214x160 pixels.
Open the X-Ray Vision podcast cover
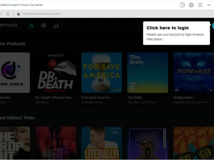click(x=193, y=143)
